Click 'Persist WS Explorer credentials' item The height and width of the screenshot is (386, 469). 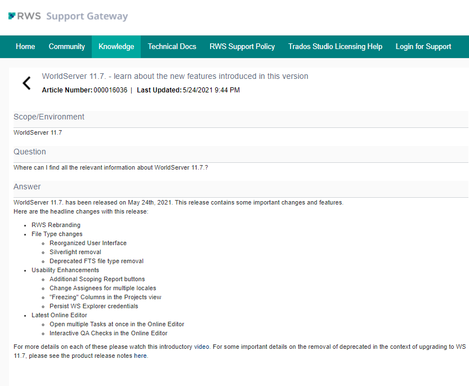(94, 306)
